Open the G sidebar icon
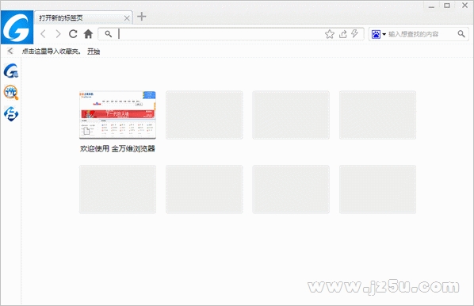The height and width of the screenshot is (306, 474). [11, 71]
